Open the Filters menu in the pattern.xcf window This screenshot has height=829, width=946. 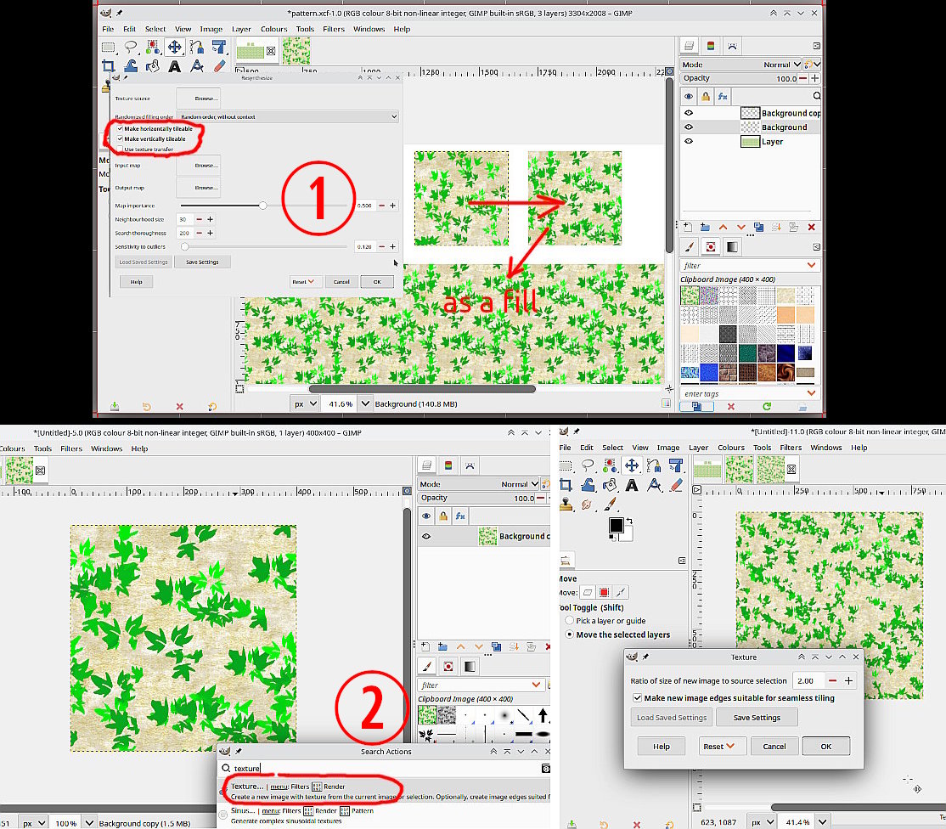click(x=334, y=29)
